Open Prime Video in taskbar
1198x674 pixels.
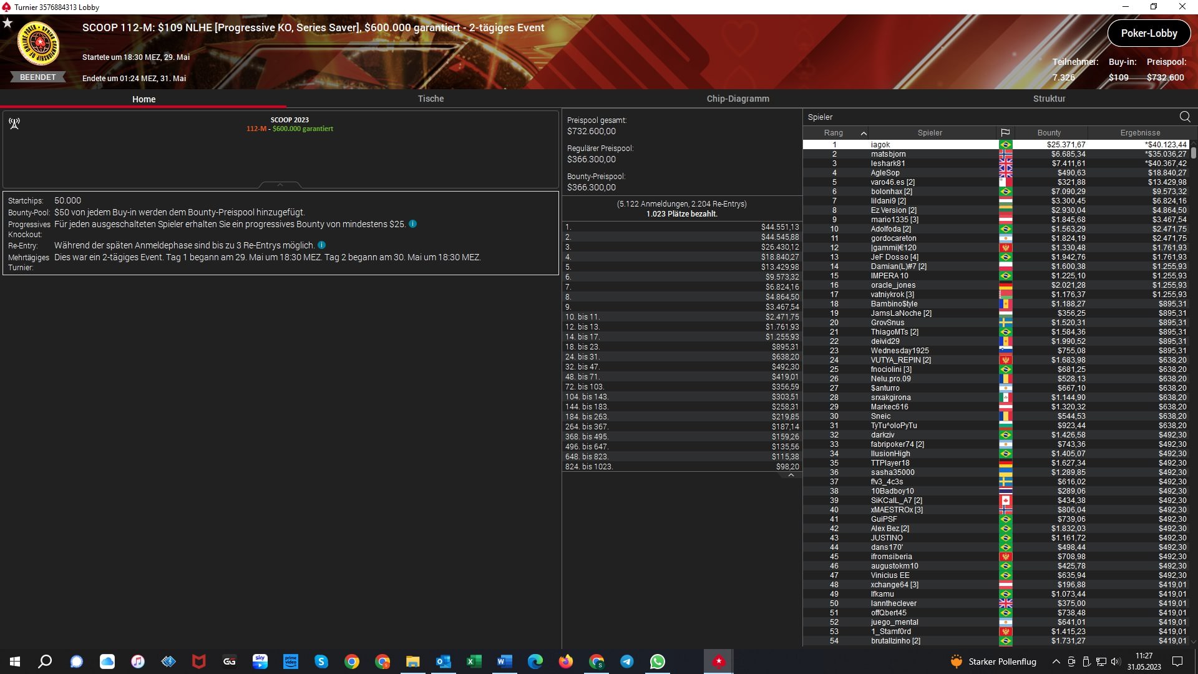291,662
